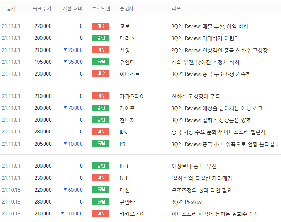Image resolution: width=281 pixels, height=222 pixels.
Task: Open report '예상보다 좀 더 부진'
Action: coord(194,166)
